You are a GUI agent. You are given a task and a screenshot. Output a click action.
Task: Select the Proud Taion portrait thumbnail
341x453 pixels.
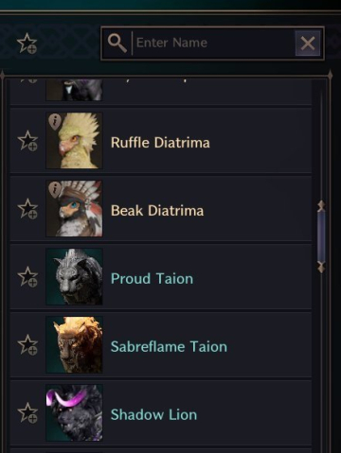(74, 277)
